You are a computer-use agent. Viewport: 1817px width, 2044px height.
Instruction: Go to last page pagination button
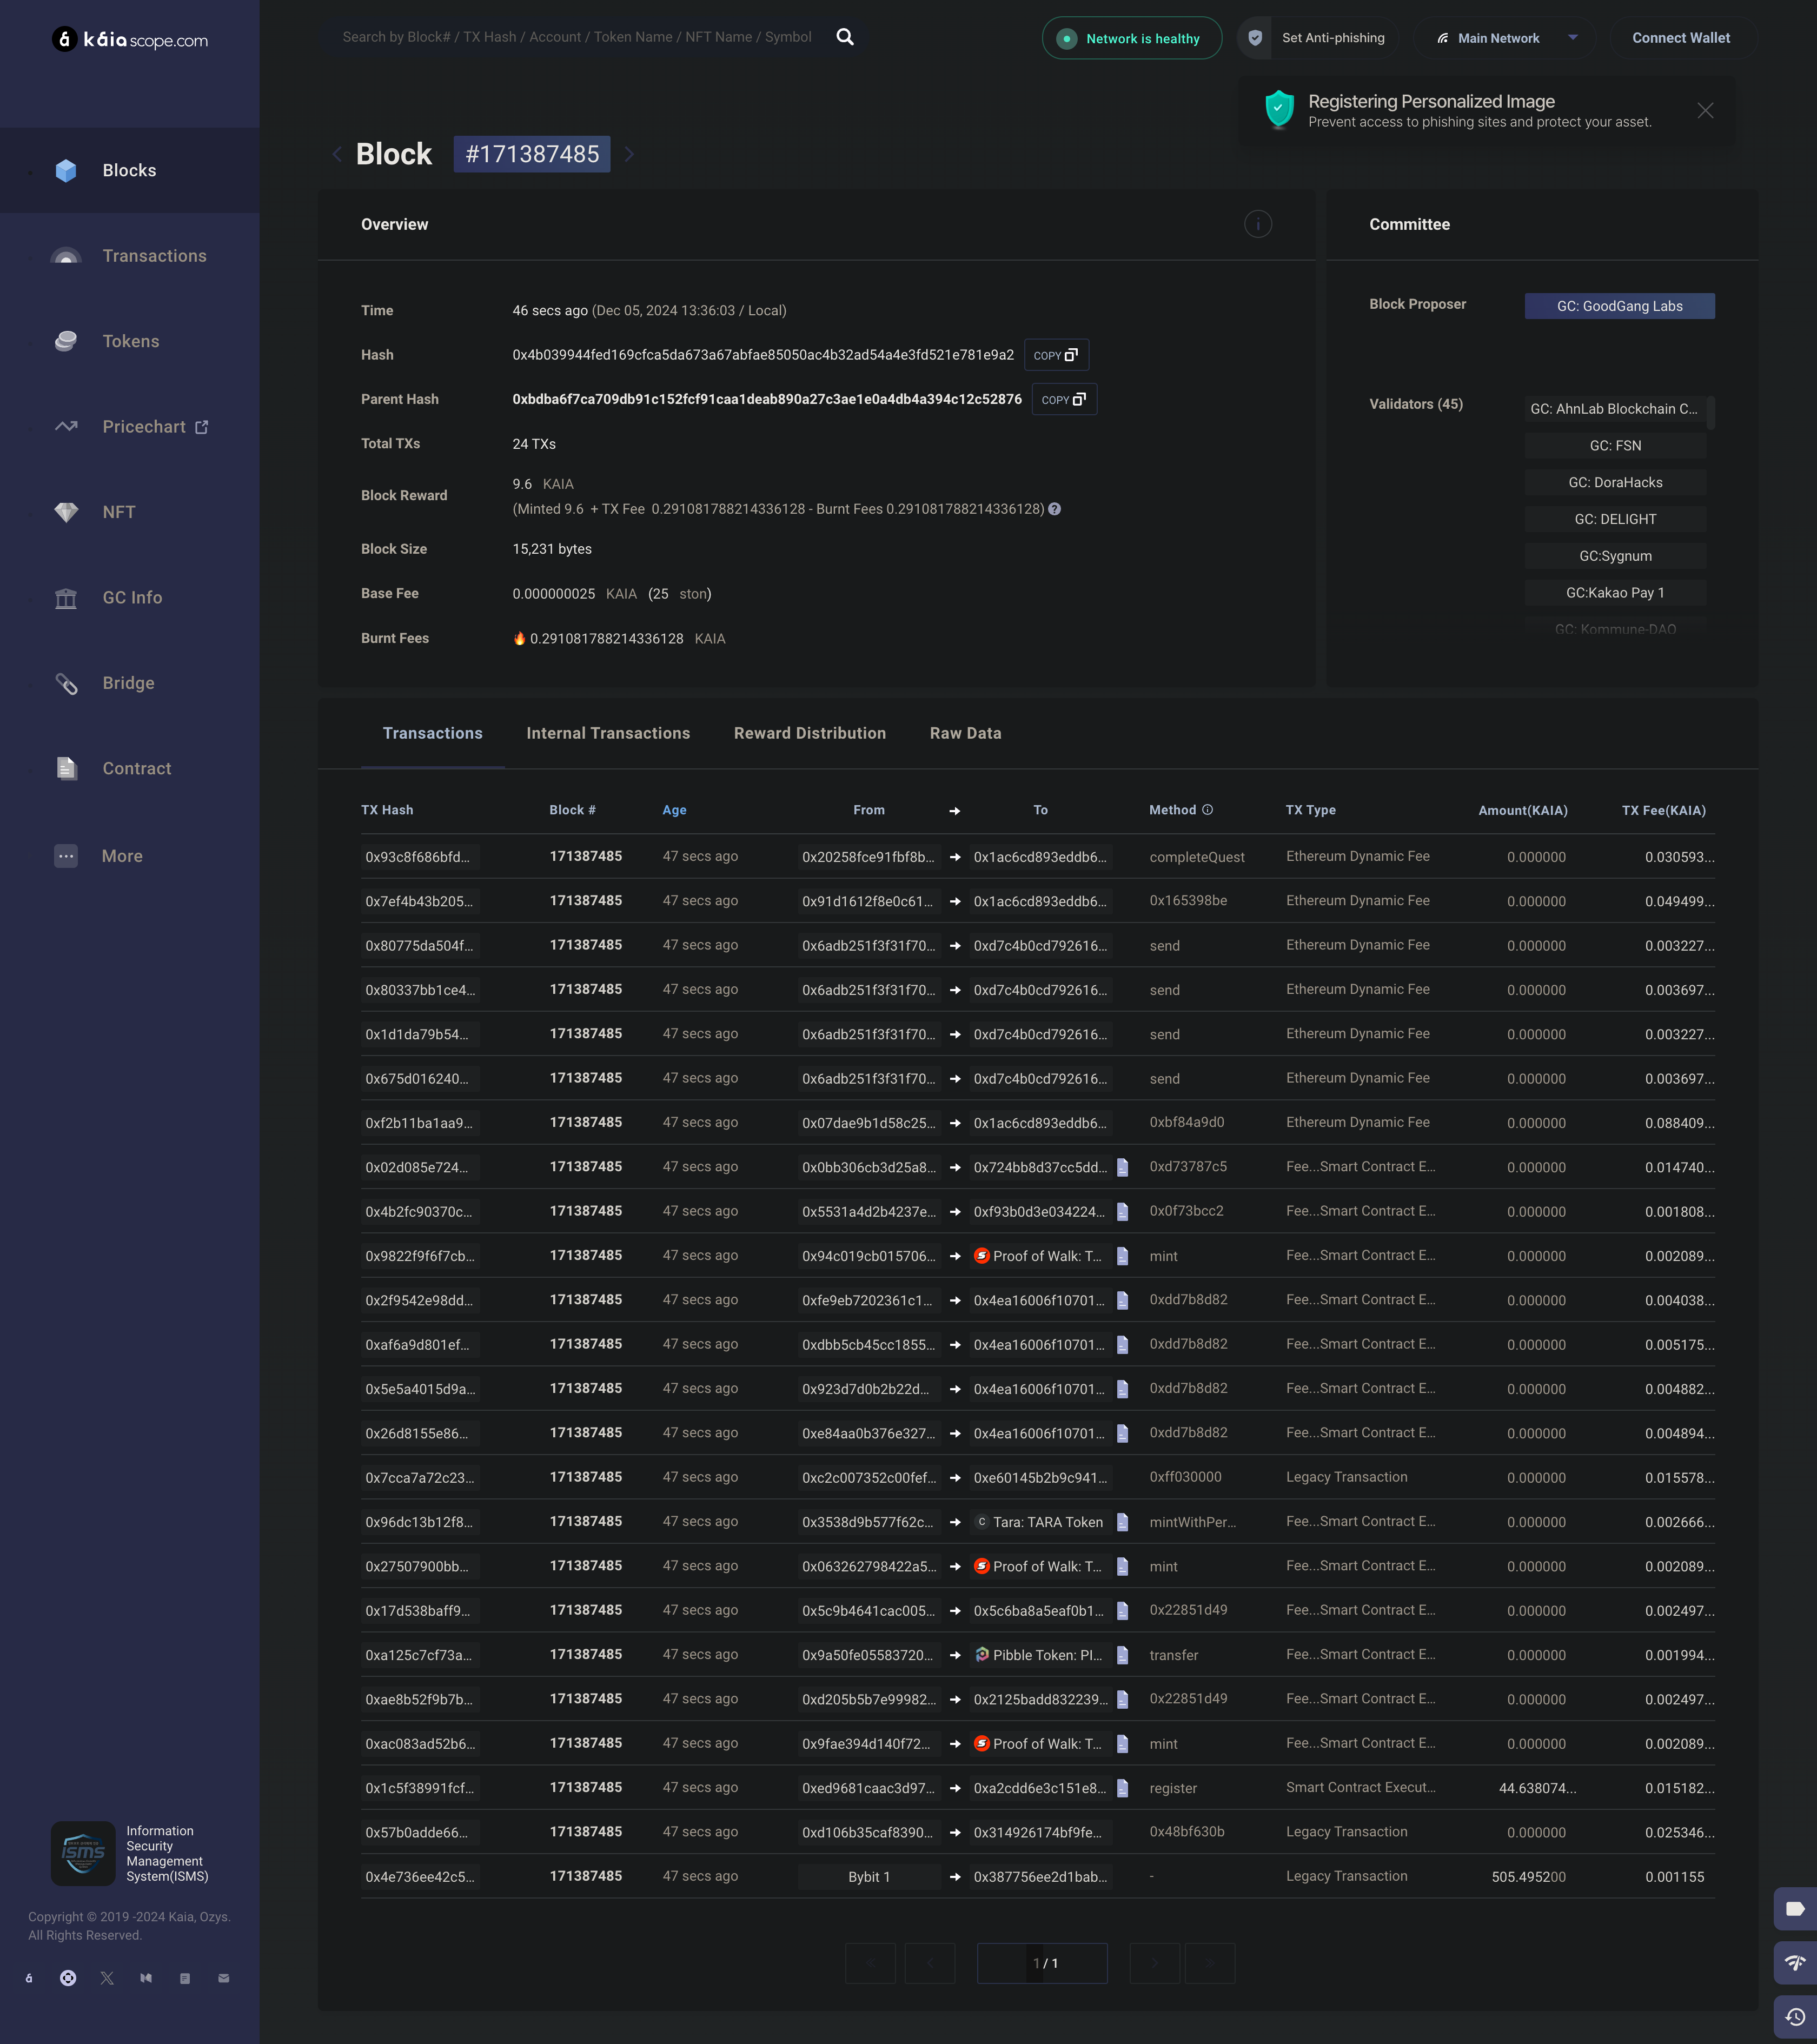click(1210, 1963)
